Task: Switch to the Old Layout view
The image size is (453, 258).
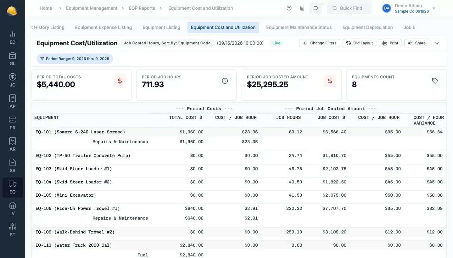Action: click(x=359, y=43)
